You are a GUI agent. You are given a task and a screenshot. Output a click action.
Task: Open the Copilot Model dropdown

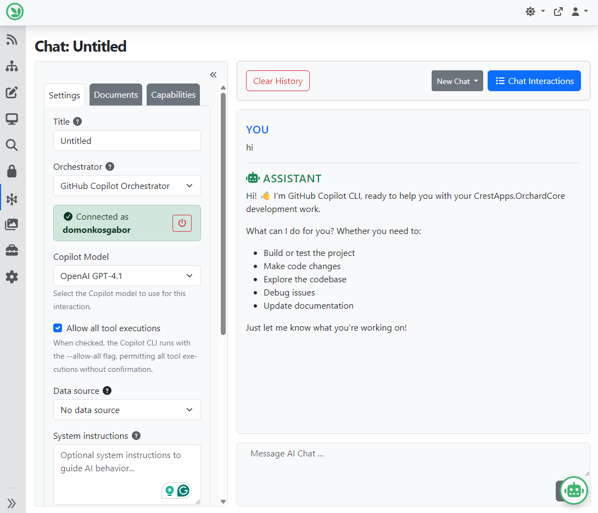point(127,276)
